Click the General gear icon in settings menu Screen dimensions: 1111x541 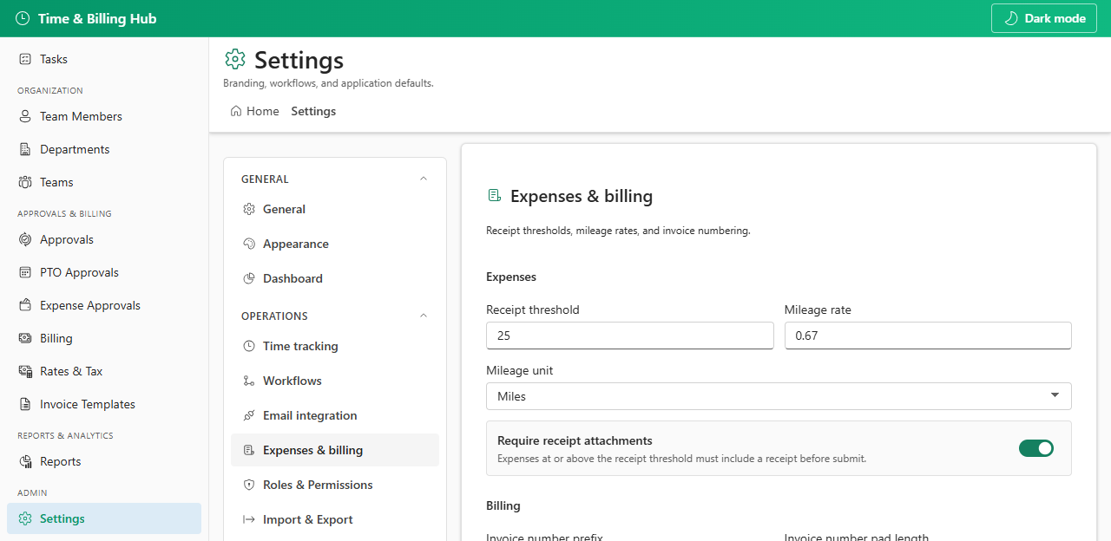click(x=249, y=209)
